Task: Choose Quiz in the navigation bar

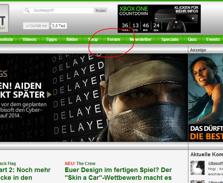Action: (192, 39)
